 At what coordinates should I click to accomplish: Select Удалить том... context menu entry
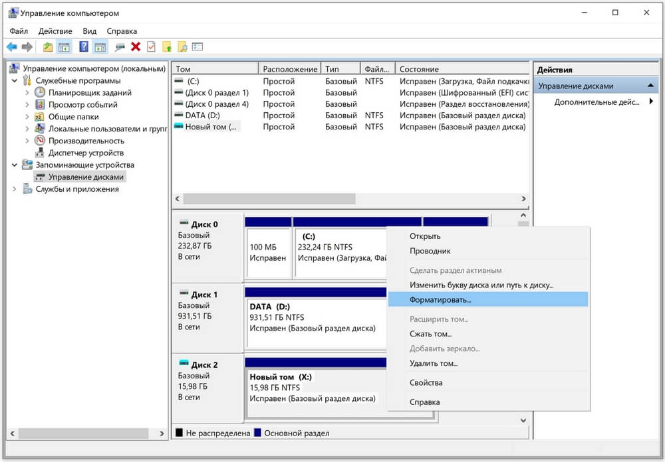pyautogui.click(x=433, y=363)
